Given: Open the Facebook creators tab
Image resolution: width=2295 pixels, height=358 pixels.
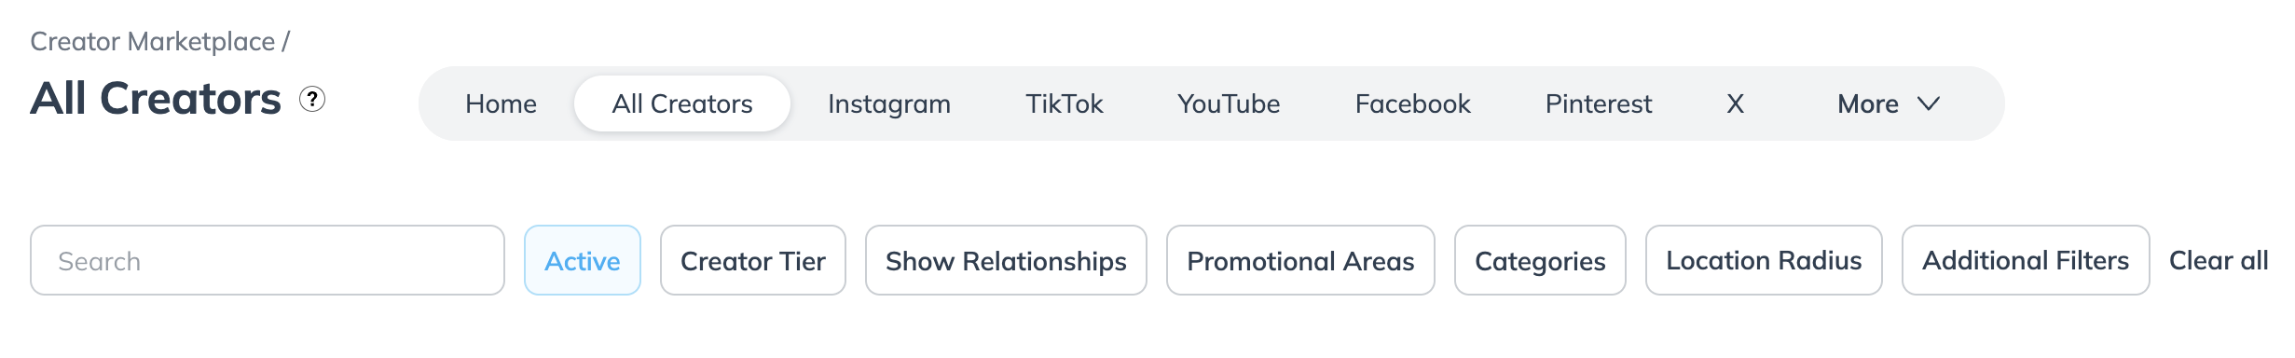Looking at the screenshot, I should (x=1413, y=103).
